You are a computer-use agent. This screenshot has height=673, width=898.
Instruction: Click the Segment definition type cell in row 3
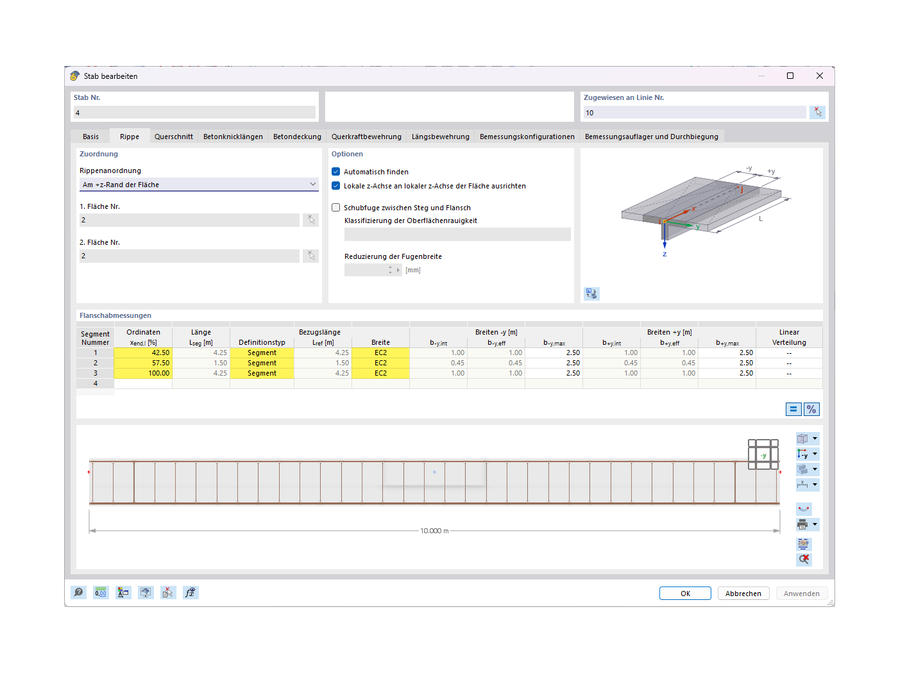click(262, 373)
